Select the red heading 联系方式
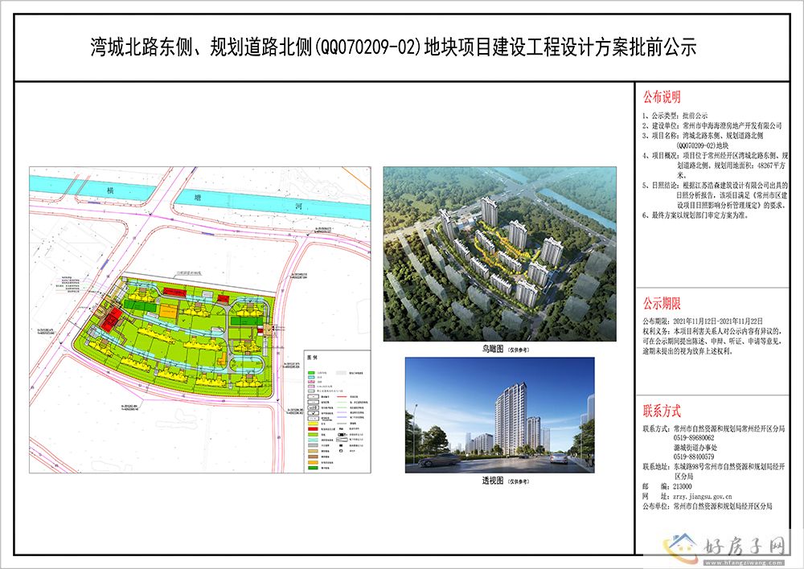This screenshot has width=804, height=569. pyautogui.click(x=662, y=411)
